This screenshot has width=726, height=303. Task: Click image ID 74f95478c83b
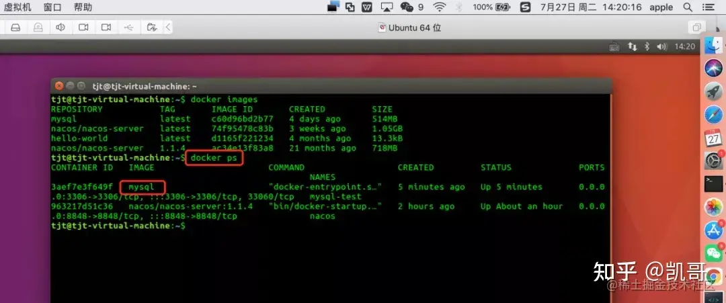click(242, 128)
